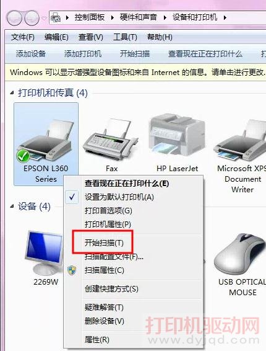
Task: Collapse the 设备 (4) group
Action: point(12,206)
